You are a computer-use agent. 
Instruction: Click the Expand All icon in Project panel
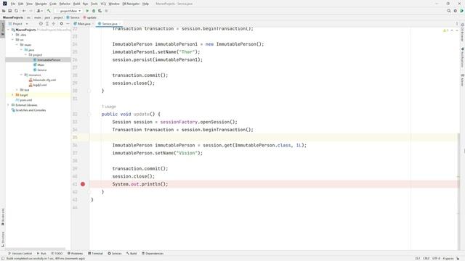(47, 24)
